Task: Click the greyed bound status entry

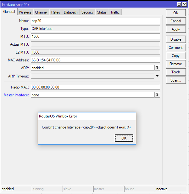Action: pyautogui.click(x=139, y=189)
